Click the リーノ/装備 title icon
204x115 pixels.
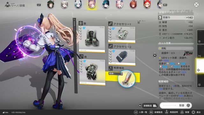pos(7,5)
